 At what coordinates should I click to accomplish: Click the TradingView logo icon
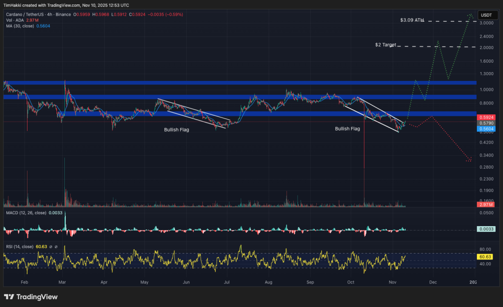(x=9, y=297)
